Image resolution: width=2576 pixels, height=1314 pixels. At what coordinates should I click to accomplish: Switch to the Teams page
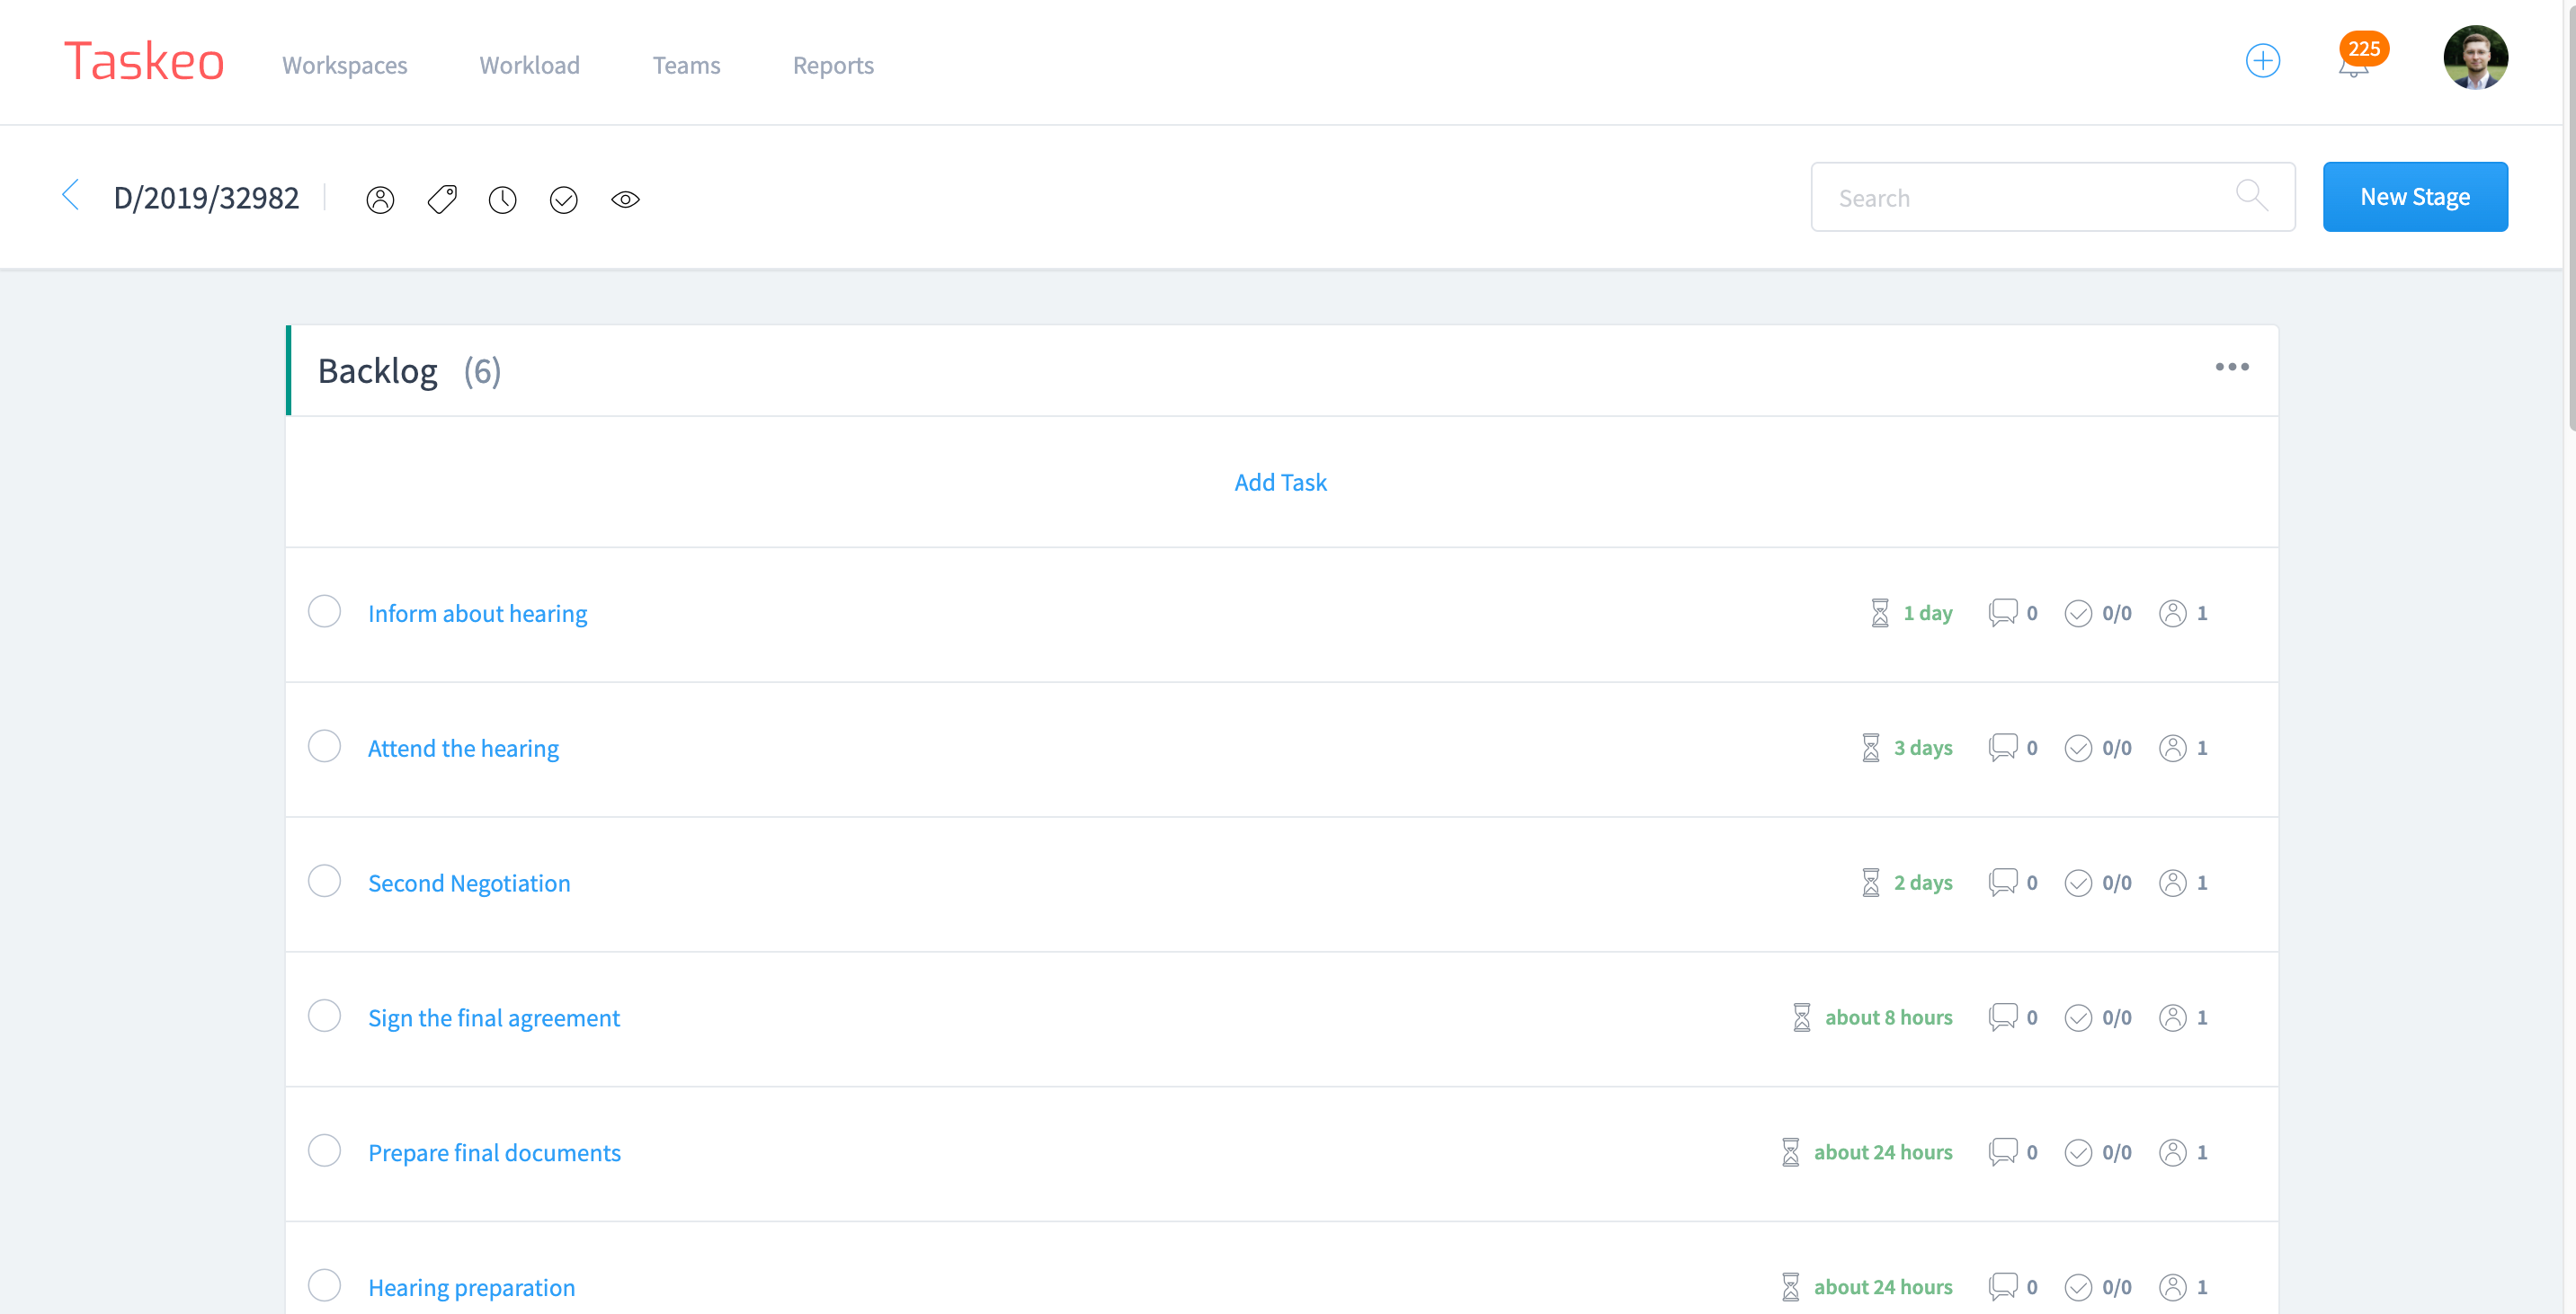(x=687, y=64)
